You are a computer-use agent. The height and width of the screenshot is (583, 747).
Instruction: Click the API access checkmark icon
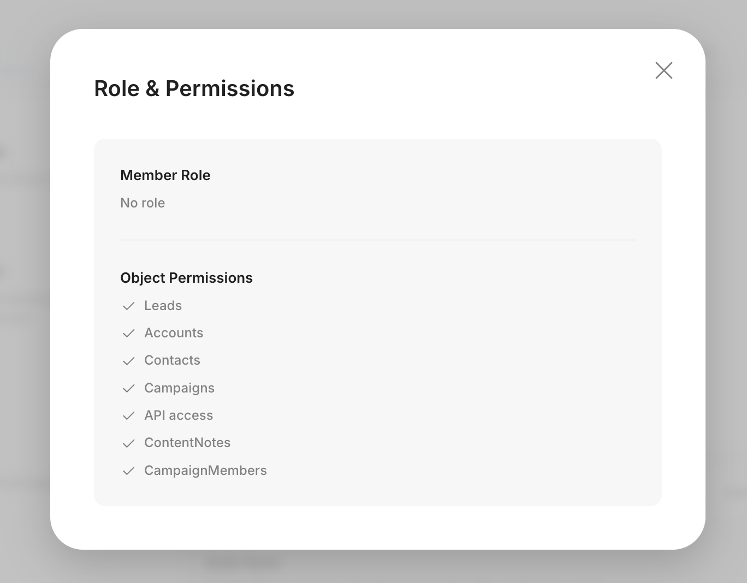coord(129,416)
